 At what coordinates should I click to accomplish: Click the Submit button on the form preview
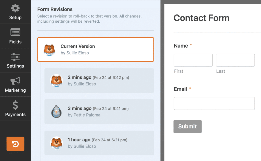[x=187, y=126]
